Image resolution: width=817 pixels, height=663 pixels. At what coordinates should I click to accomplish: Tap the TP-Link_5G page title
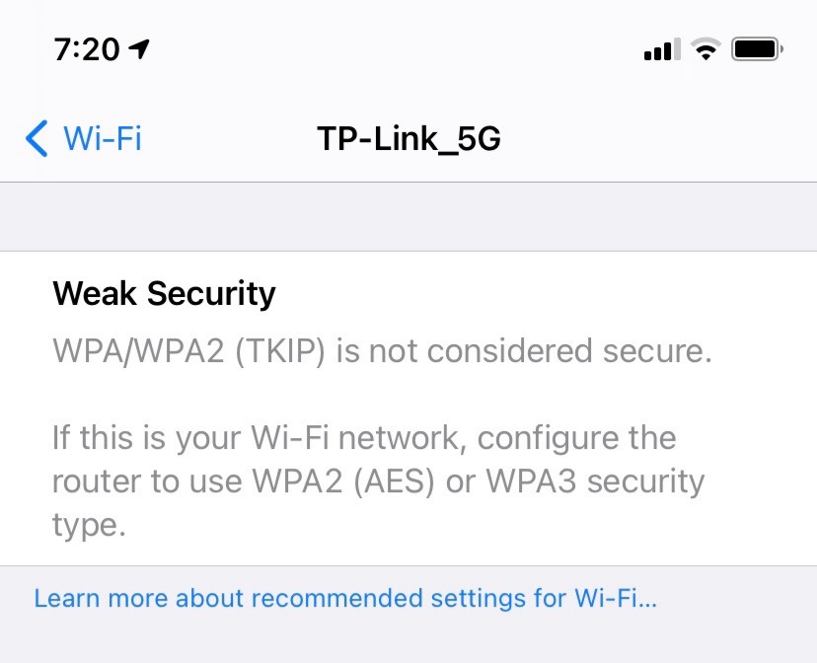point(409,139)
